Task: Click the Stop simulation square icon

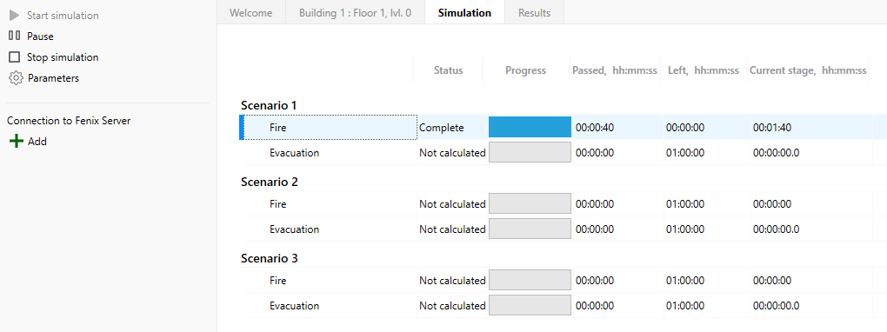Action: coord(15,57)
